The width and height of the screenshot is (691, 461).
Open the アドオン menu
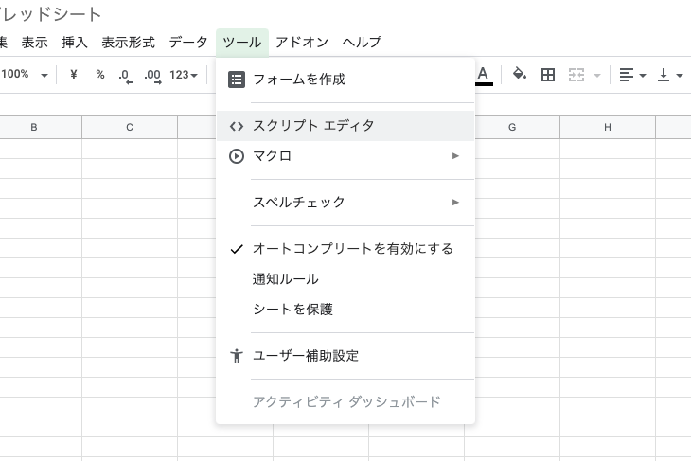click(x=302, y=42)
